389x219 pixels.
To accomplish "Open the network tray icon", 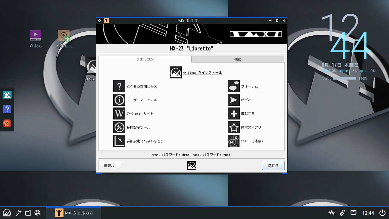I will pos(353,213).
